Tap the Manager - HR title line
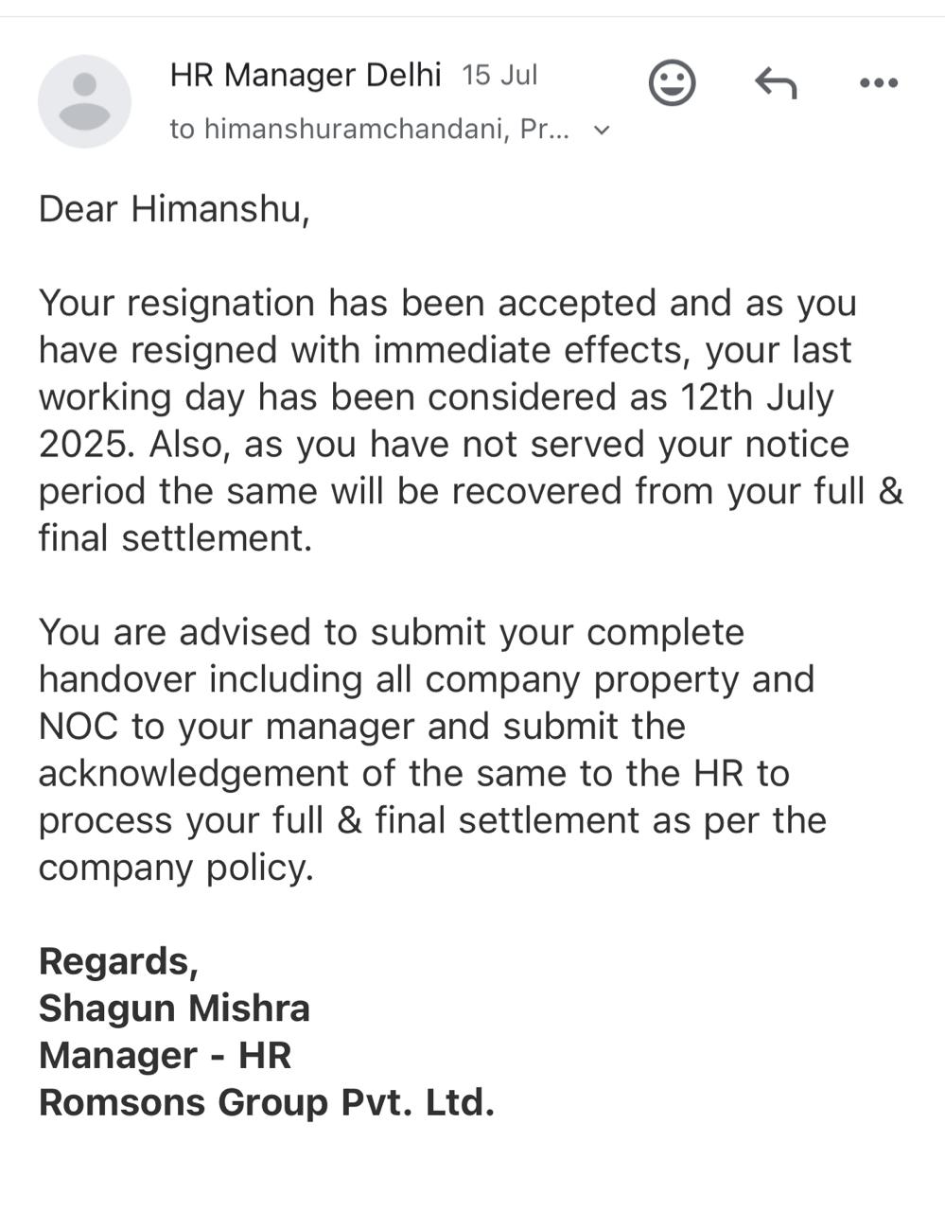The width and height of the screenshot is (945, 1211). point(165,1055)
